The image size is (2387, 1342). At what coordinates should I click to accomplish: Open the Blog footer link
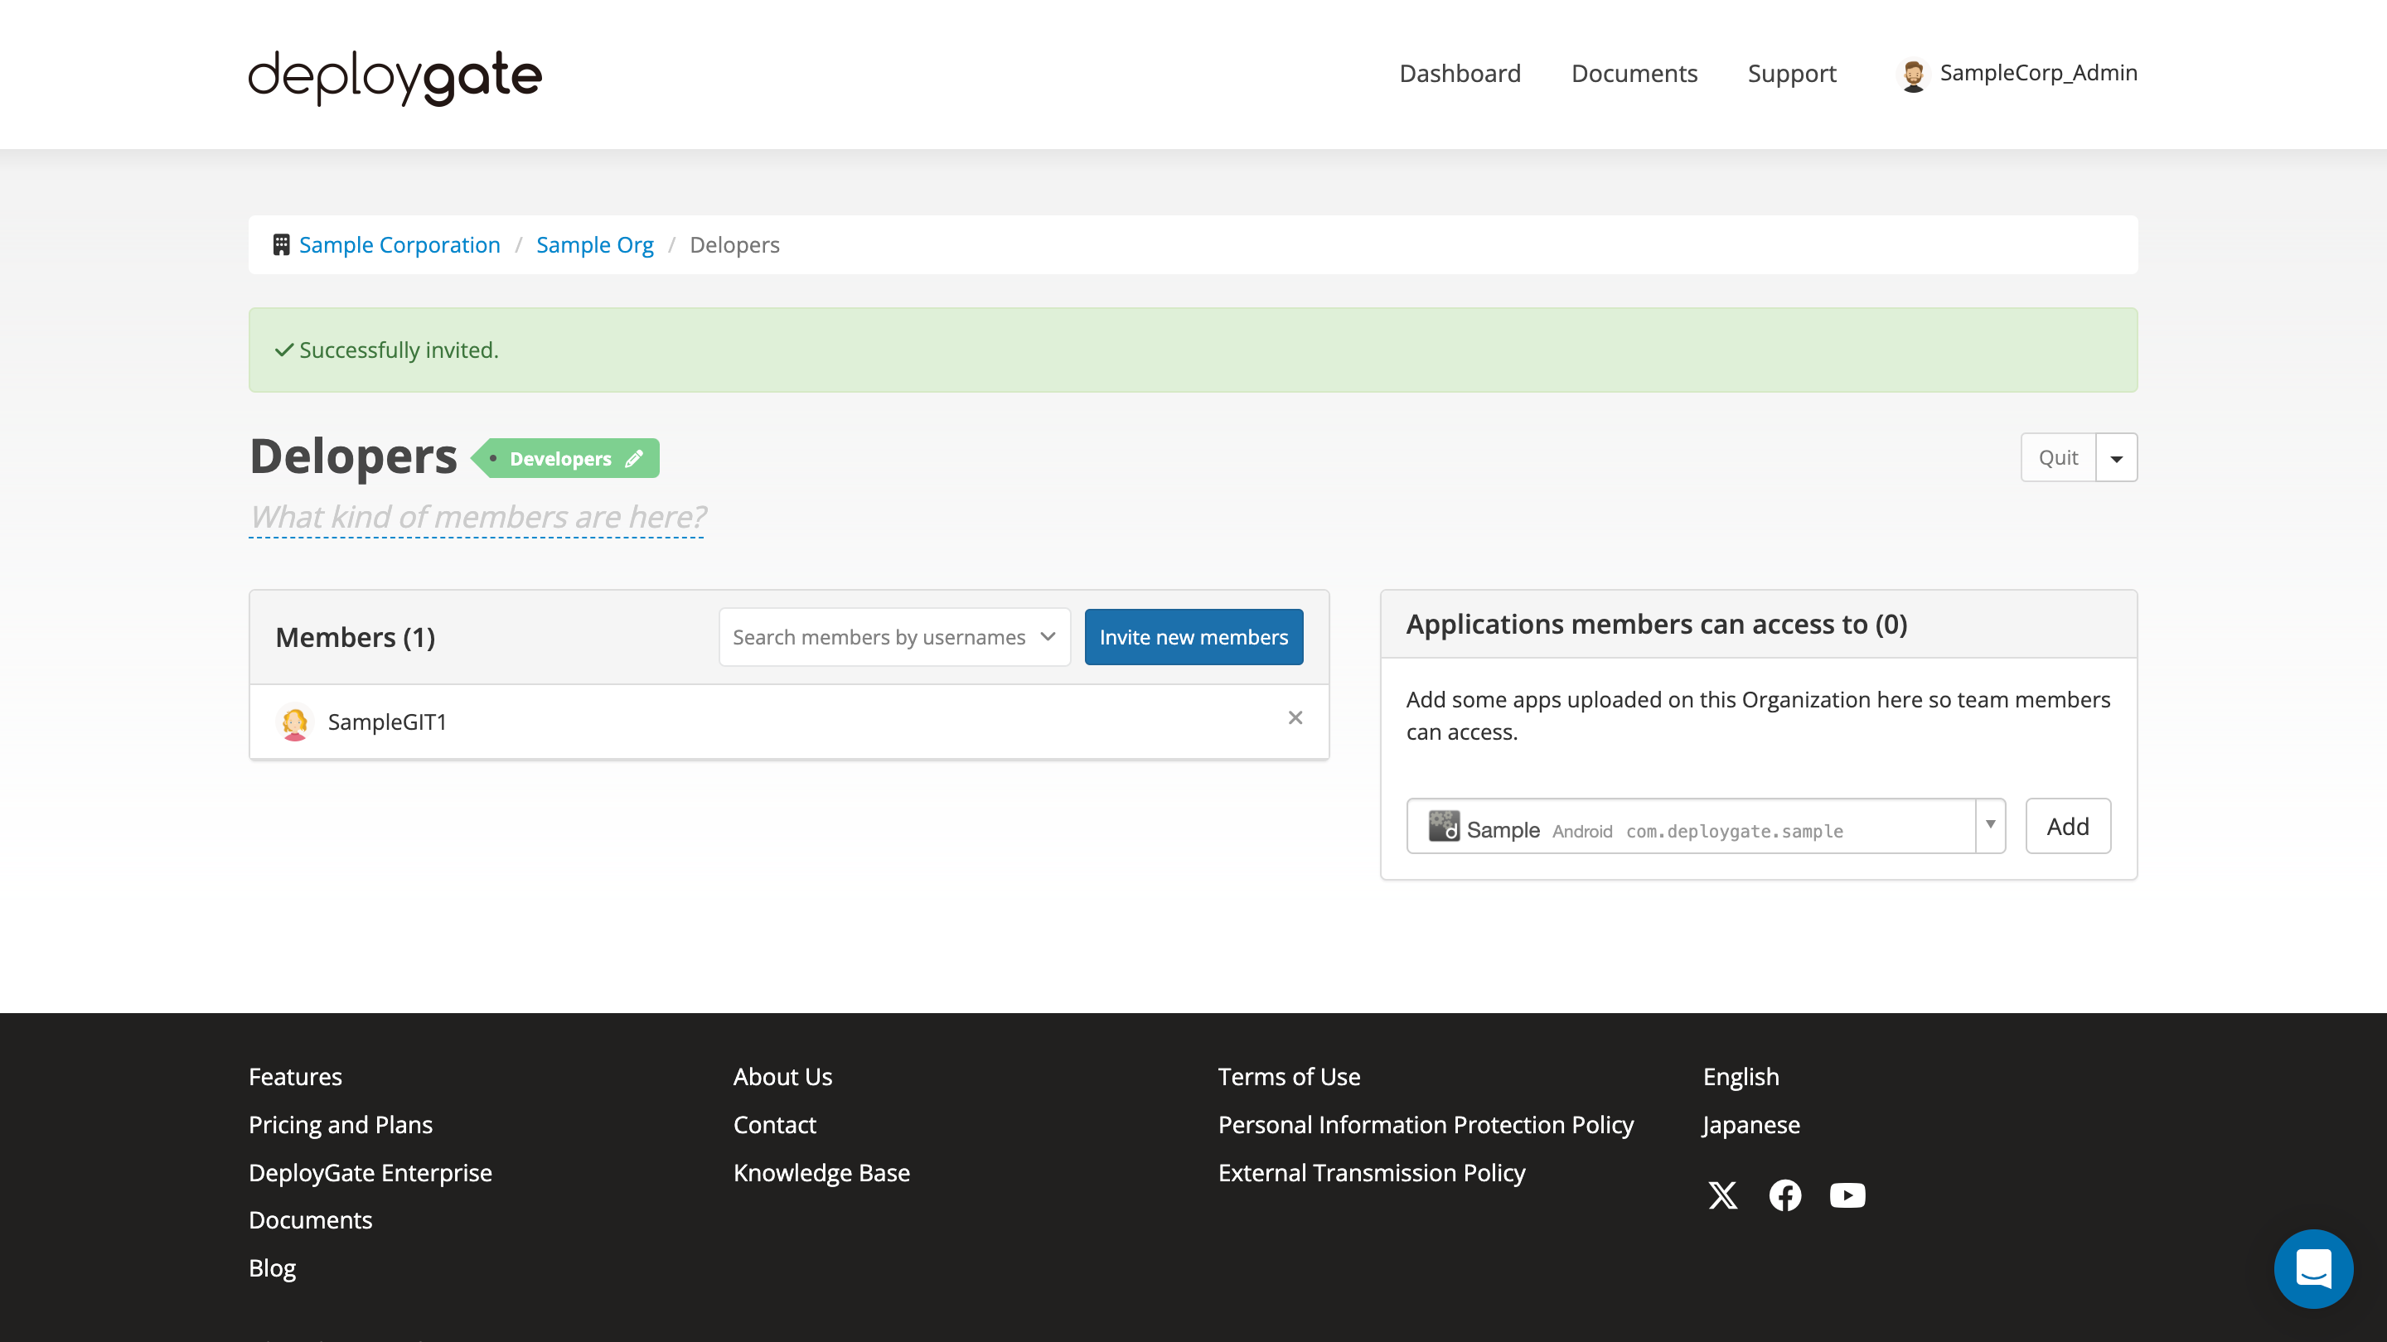(273, 1268)
